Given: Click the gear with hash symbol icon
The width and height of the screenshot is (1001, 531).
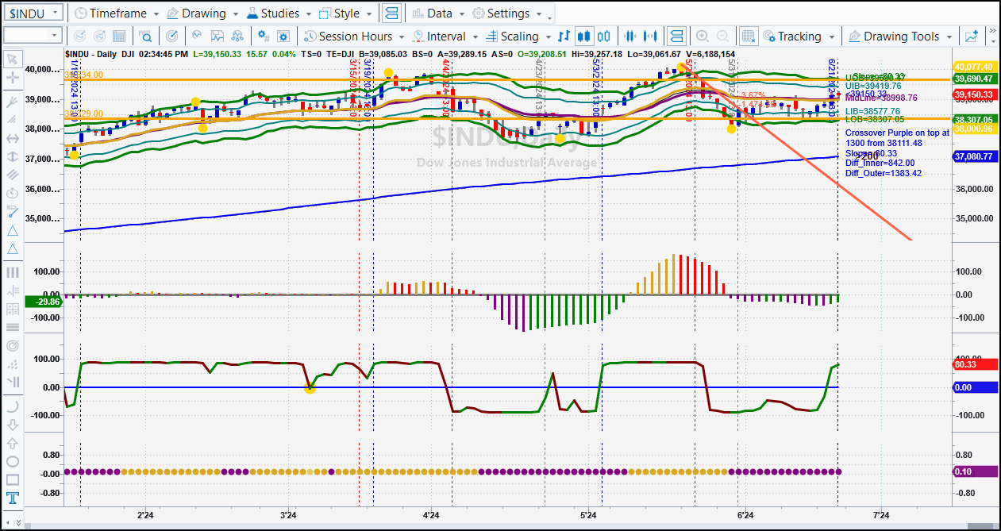Looking at the screenshot, I should pyautogui.click(x=264, y=36).
